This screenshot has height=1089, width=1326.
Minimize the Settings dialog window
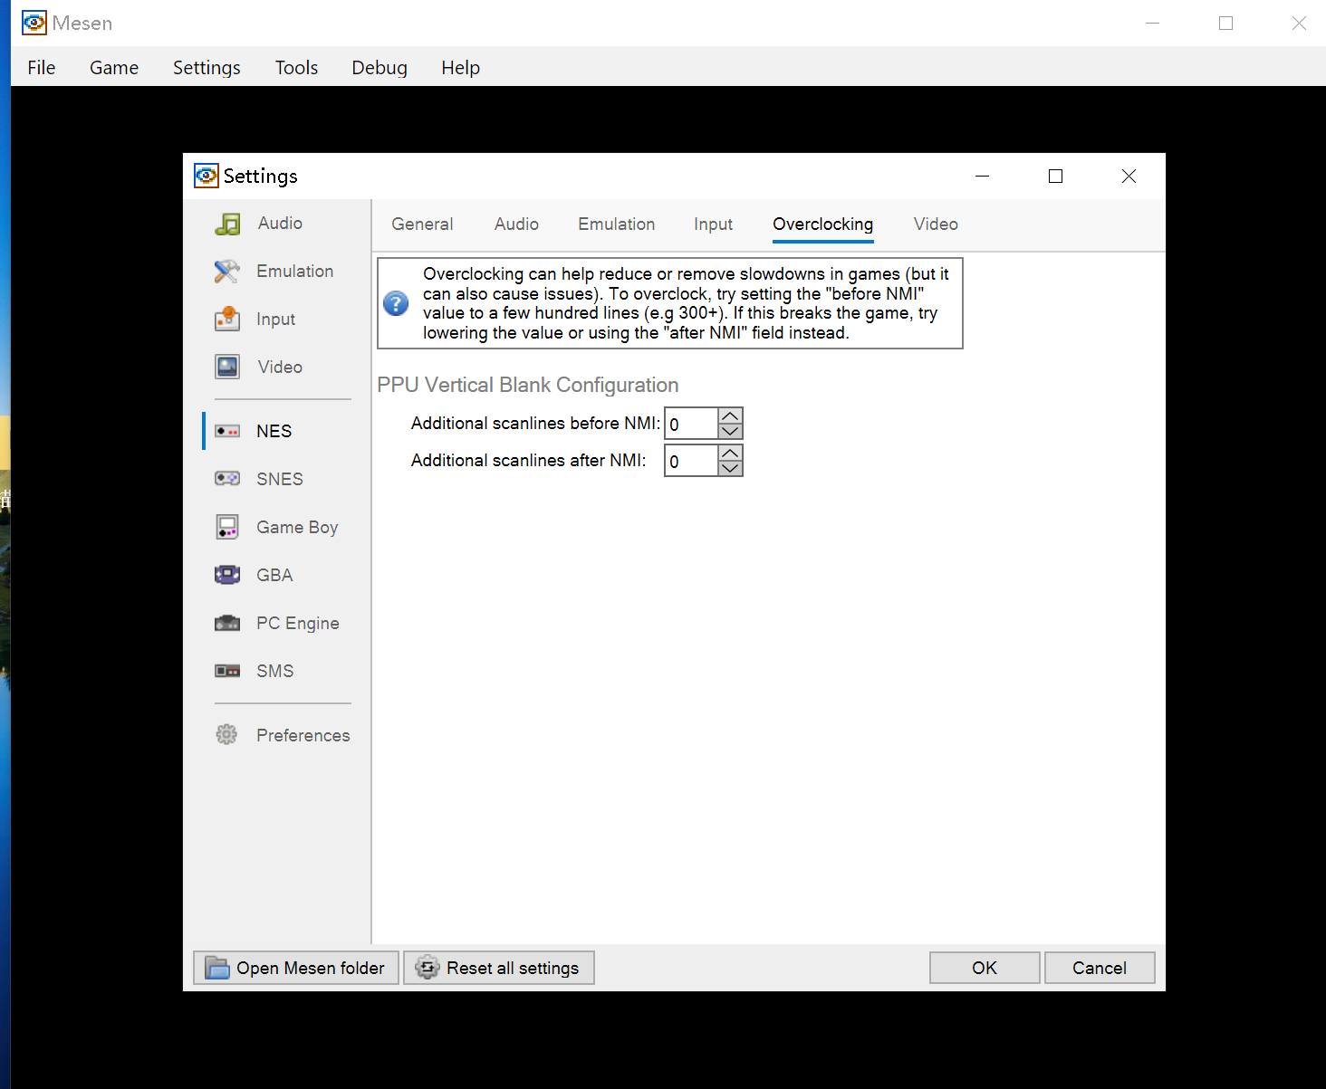[x=982, y=176]
